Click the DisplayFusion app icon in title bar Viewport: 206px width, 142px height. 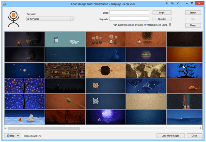(4, 4)
